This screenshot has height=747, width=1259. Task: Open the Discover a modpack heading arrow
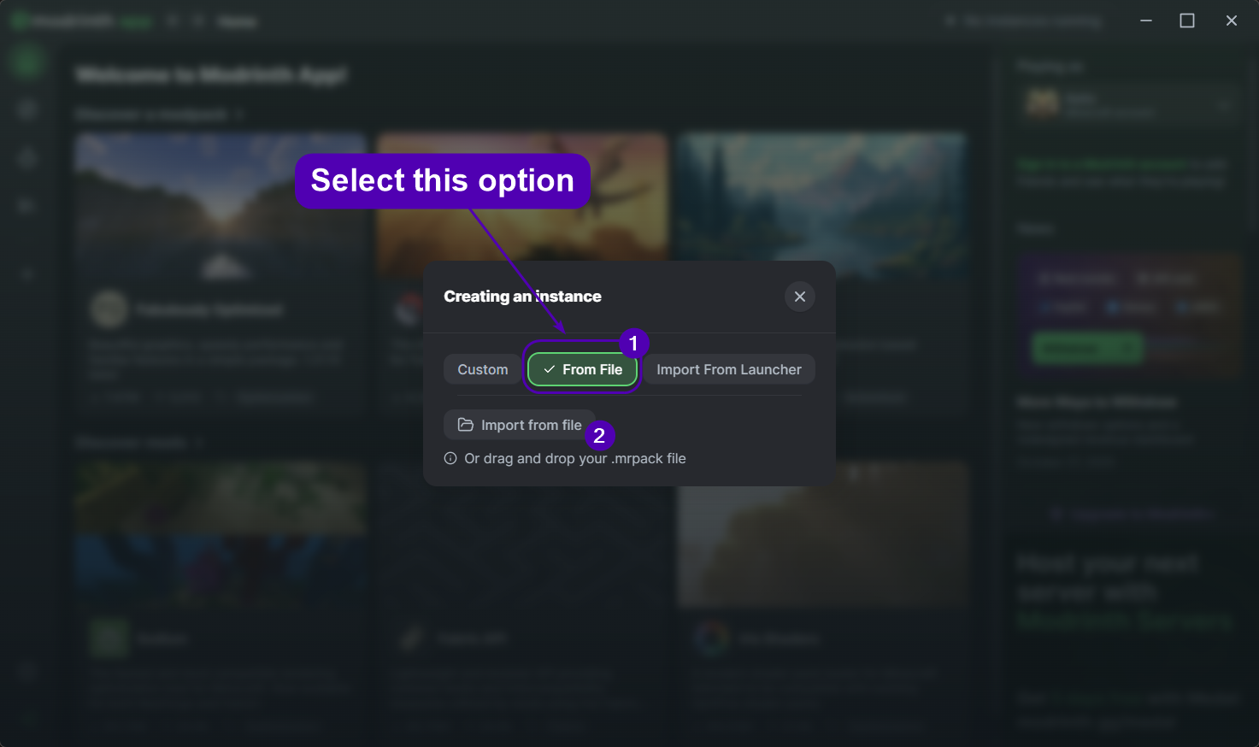coord(240,114)
